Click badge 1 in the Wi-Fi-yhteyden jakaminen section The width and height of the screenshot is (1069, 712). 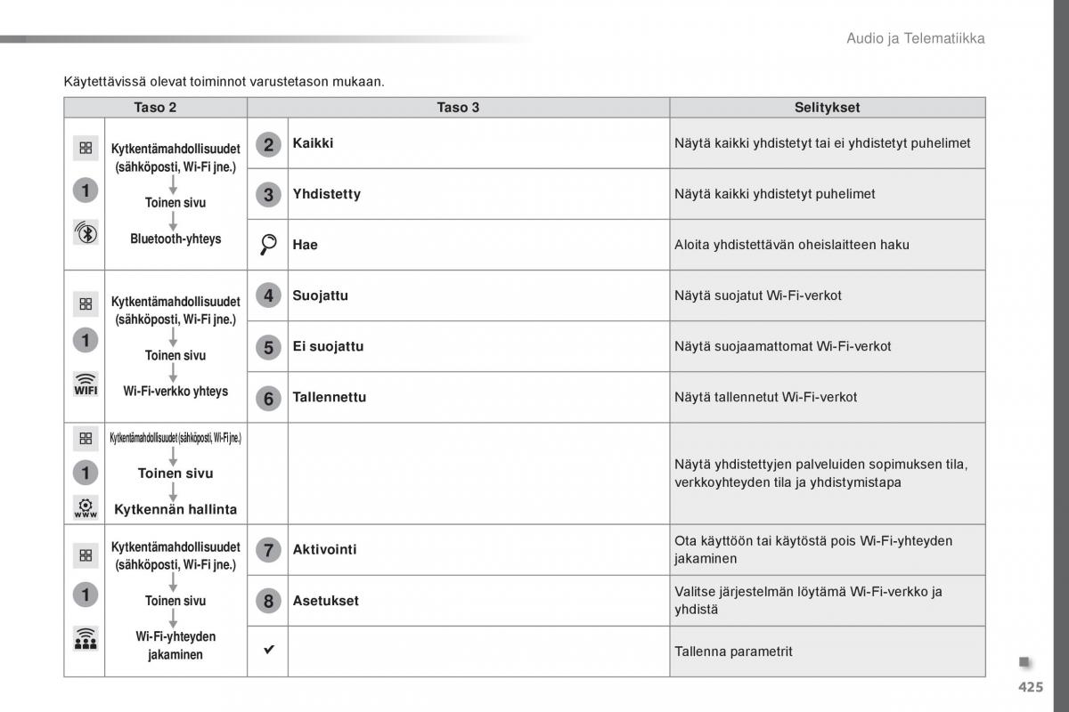86,594
